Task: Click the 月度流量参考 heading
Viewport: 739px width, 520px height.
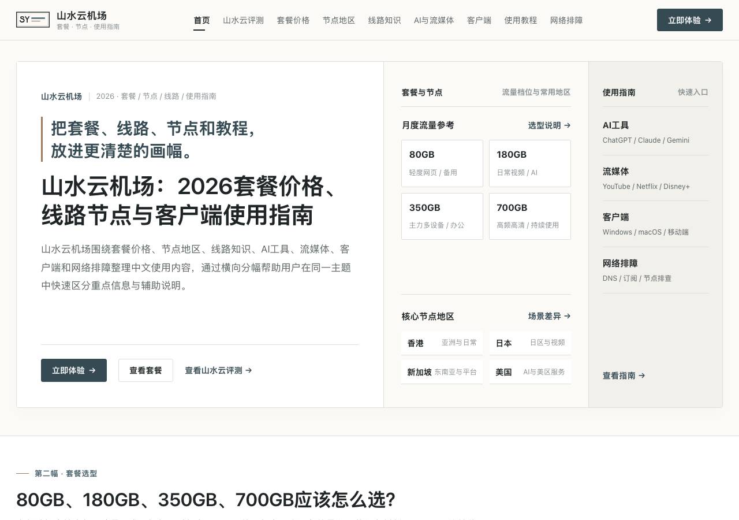Action: pos(428,125)
